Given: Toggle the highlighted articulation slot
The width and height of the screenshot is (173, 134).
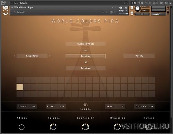Looking at the screenshot, I should tap(20, 87).
